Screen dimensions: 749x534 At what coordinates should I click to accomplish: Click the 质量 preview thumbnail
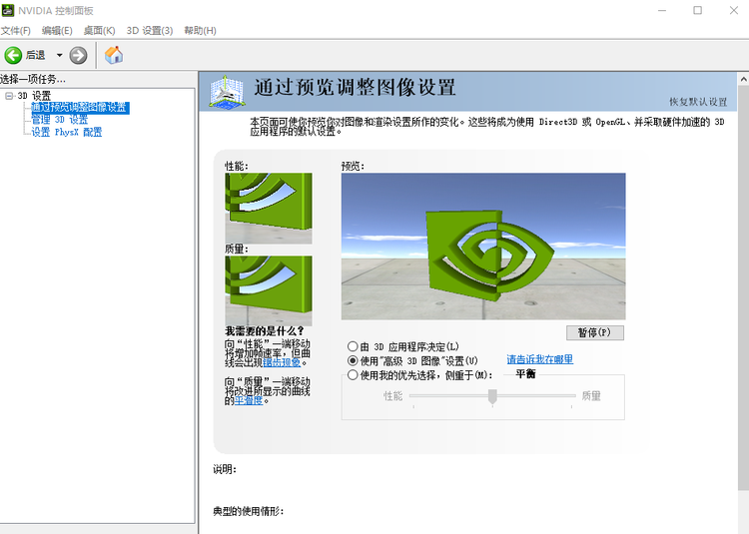(269, 291)
